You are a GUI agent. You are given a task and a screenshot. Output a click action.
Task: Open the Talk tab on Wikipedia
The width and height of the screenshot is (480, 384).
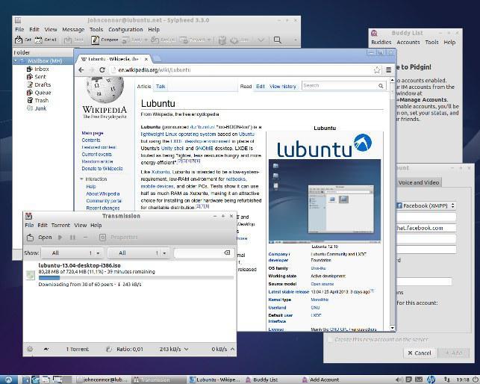pyautogui.click(x=160, y=87)
